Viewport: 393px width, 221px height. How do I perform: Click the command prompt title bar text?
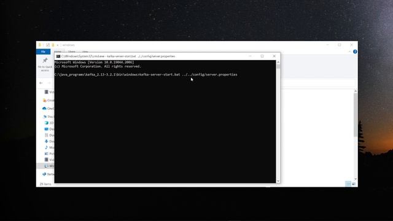pyautogui.click(x=119, y=56)
